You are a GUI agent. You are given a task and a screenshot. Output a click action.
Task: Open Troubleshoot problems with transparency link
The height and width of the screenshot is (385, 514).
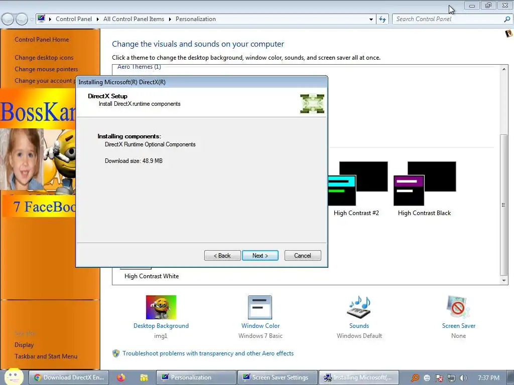(x=208, y=353)
